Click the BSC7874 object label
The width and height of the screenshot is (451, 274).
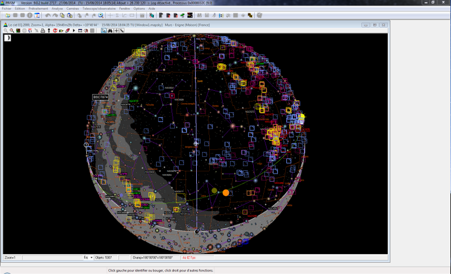tap(100, 97)
